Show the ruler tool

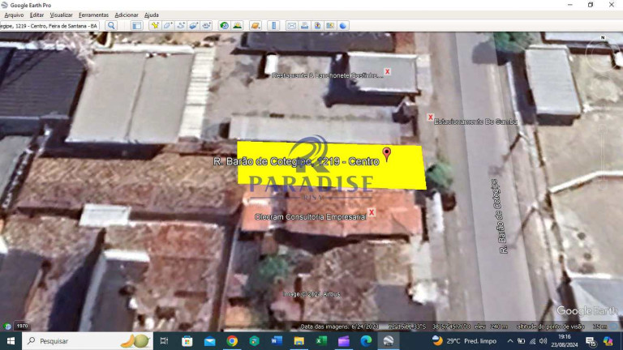pyautogui.click(x=273, y=26)
